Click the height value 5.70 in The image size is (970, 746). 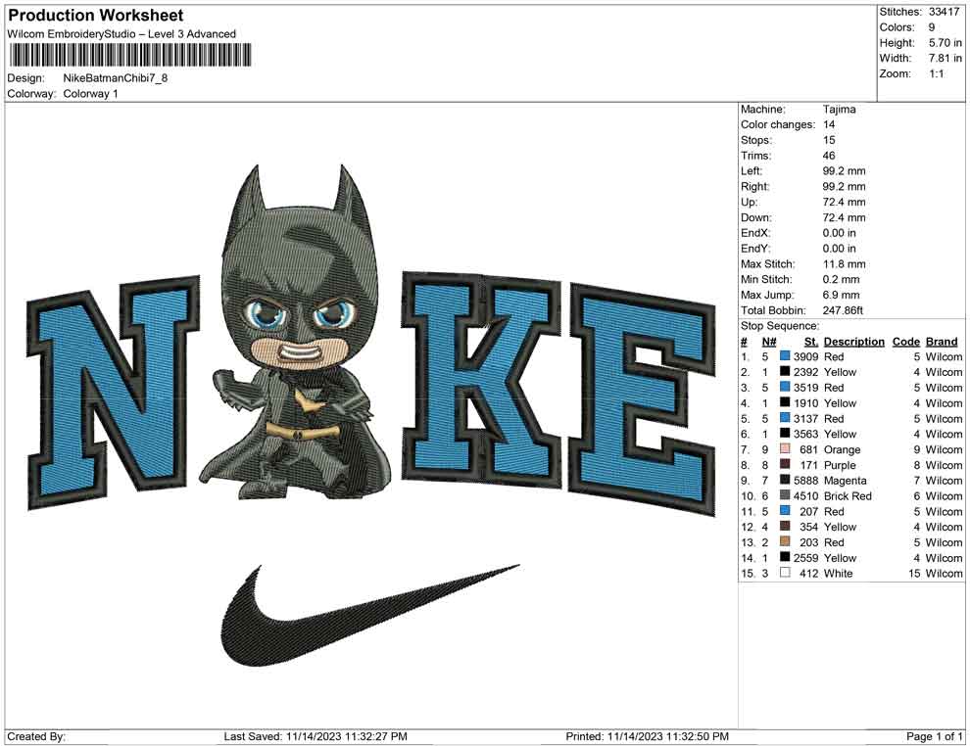(x=946, y=43)
